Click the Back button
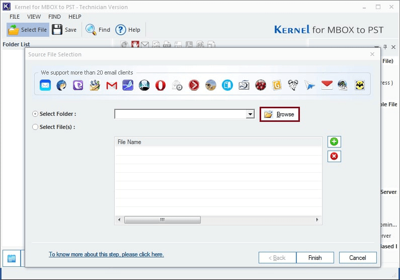The height and width of the screenshot is (280, 400). click(x=277, y=258)
